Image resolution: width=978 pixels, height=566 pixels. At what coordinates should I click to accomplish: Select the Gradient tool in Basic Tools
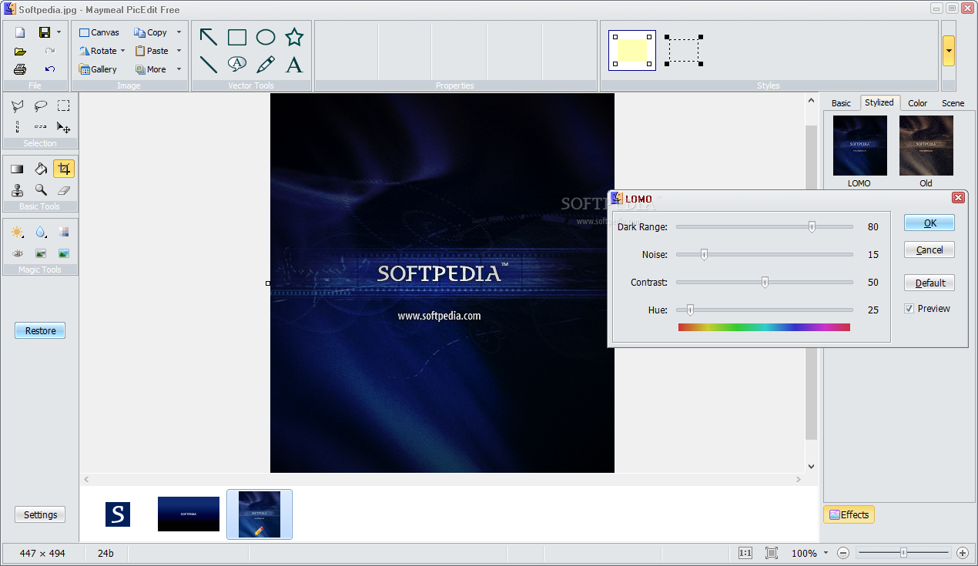(17, 169)
